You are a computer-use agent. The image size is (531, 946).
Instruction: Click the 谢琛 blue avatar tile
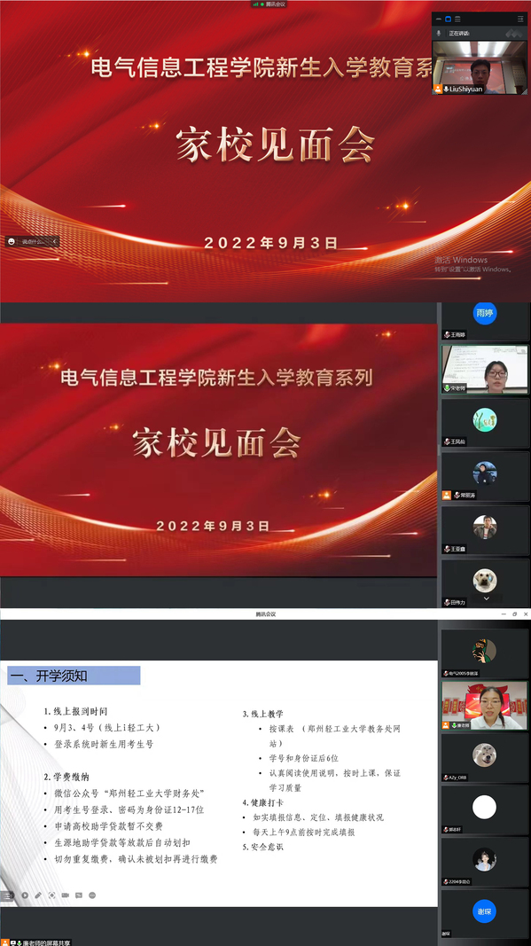click(485, 912)
